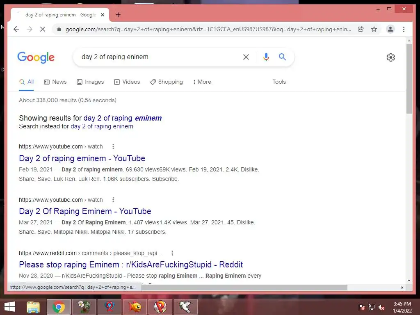Image resolution: width=420 pixels, height=315 pixels.
Task: Open a new tab
Action: tap(118, 15)
